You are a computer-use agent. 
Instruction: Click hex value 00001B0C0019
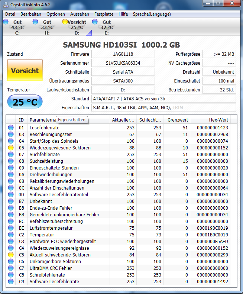tap(213, 235)
